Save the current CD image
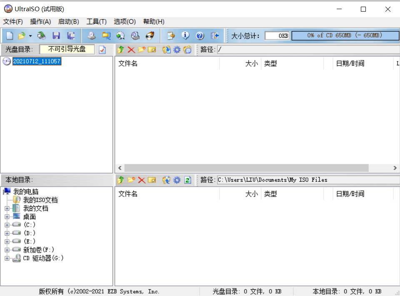The width and height of the screenshot is (400, 296). [56, 35]
